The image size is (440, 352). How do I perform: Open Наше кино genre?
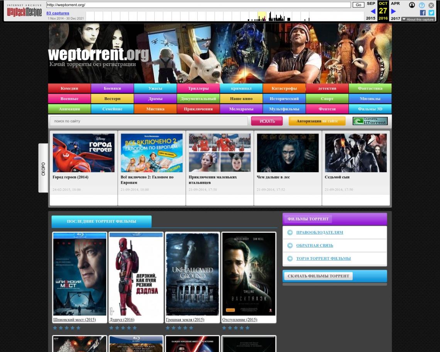point(241,98)
